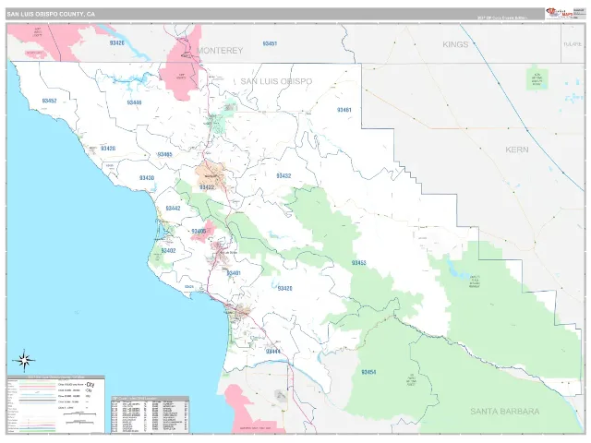Screen dimensions: 591x443
Task: Click the 'SAN LUIS OBISPO COUNTY, CA' title
Action: coord(51,15)
